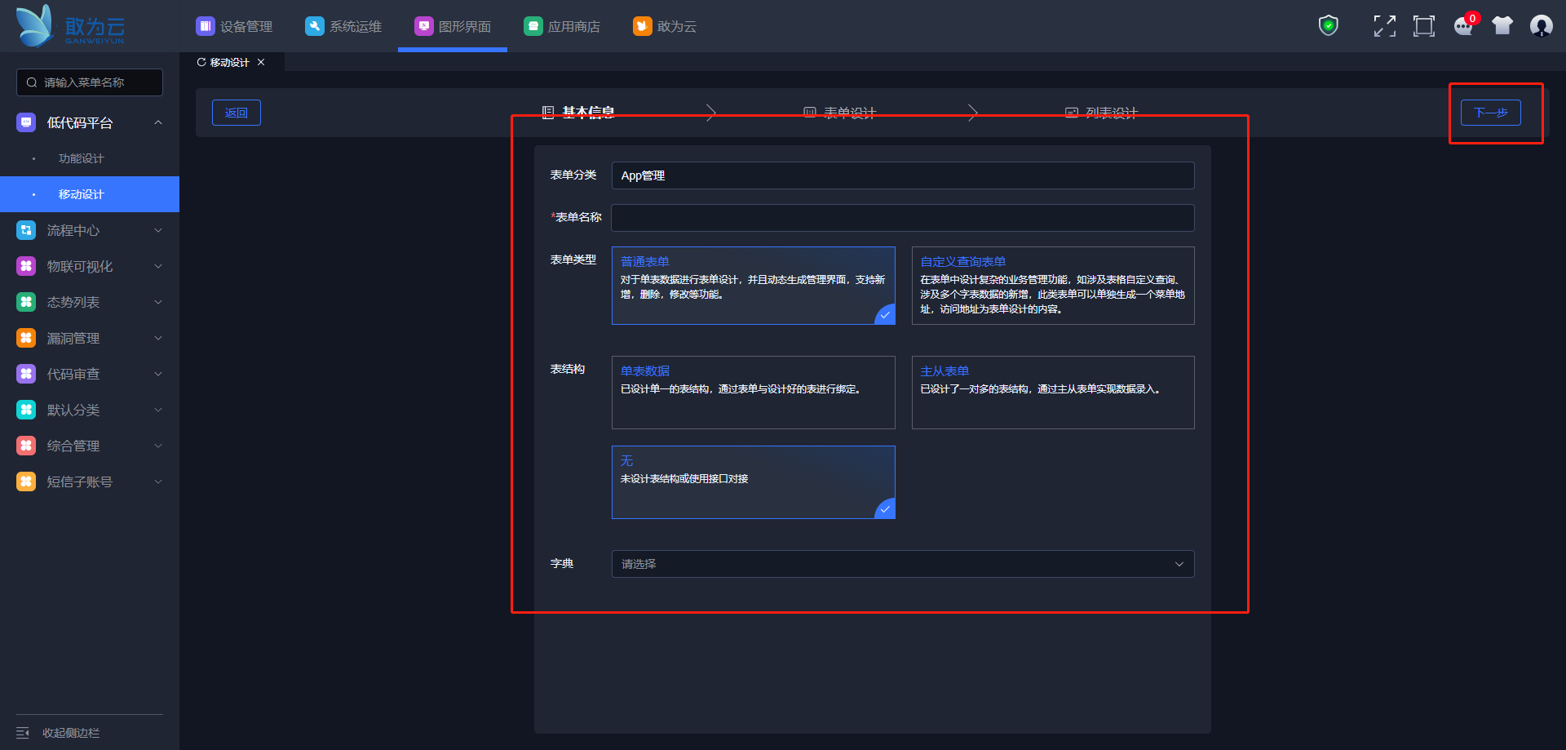Viewport: 1566px width, 750px height.
Task: Open the theme skin shirt icon
Action: (1502, 26)
